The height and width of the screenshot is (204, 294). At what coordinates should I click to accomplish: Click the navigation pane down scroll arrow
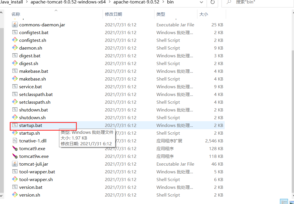pos(1,195)
